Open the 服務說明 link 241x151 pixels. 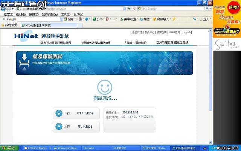pos(162,32)
